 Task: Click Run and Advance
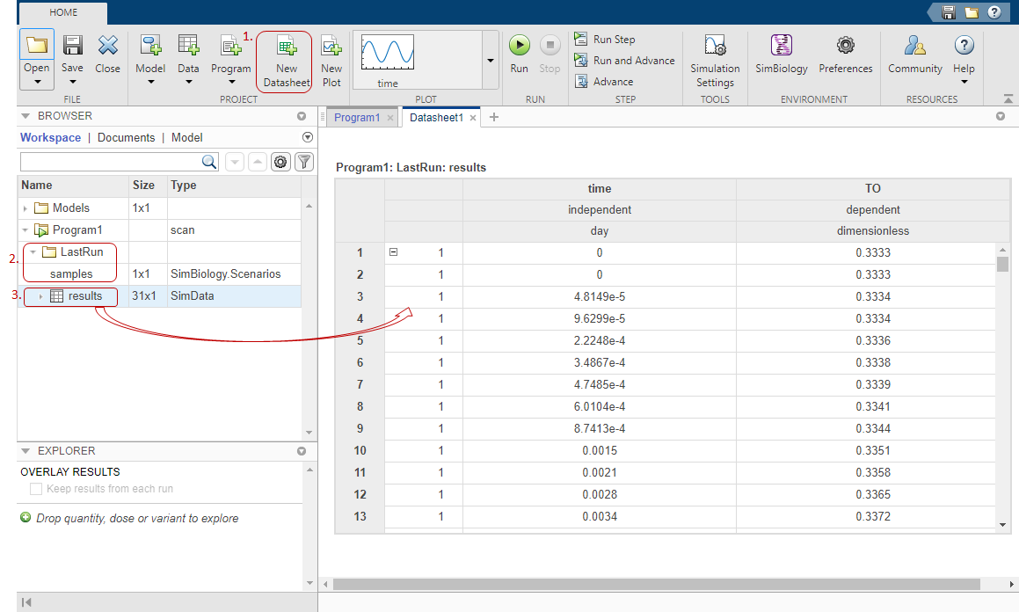click(633, 61)
